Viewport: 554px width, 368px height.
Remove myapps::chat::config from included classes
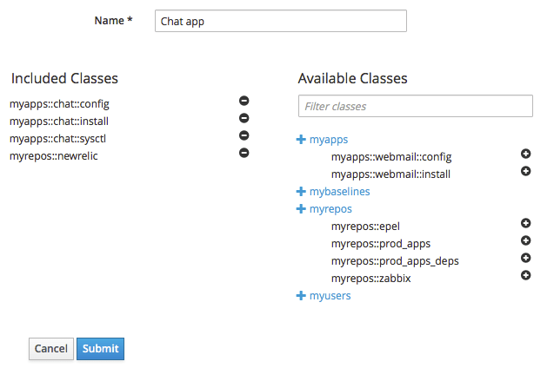(x=244, y=102)
